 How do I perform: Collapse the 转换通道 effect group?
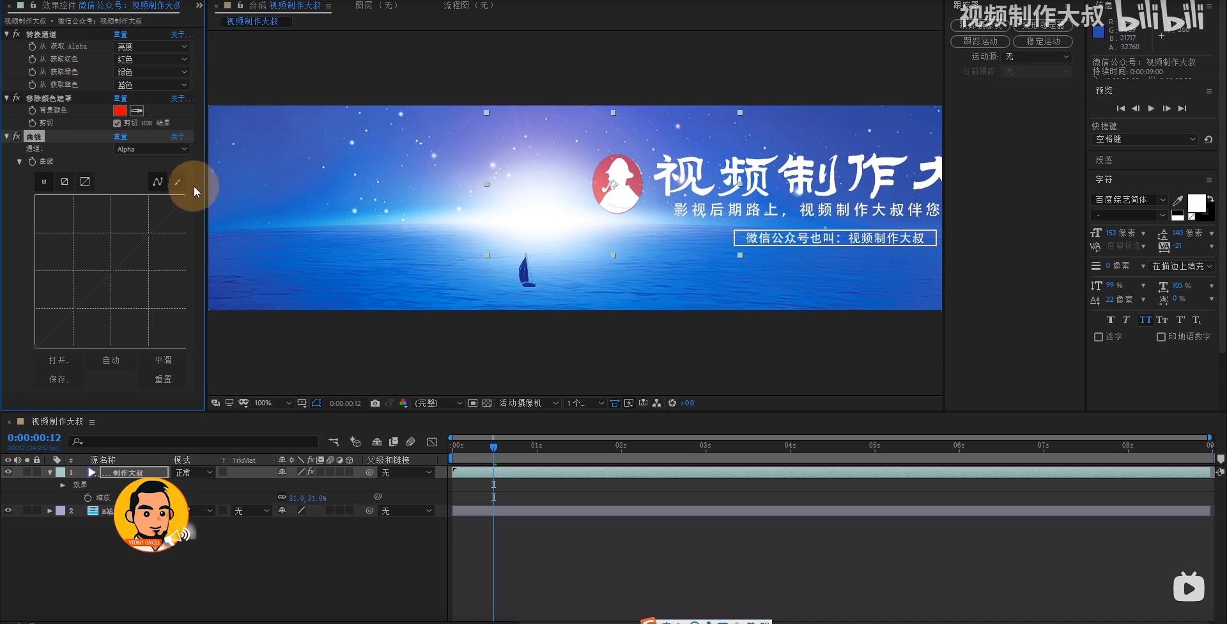[7, 34]
